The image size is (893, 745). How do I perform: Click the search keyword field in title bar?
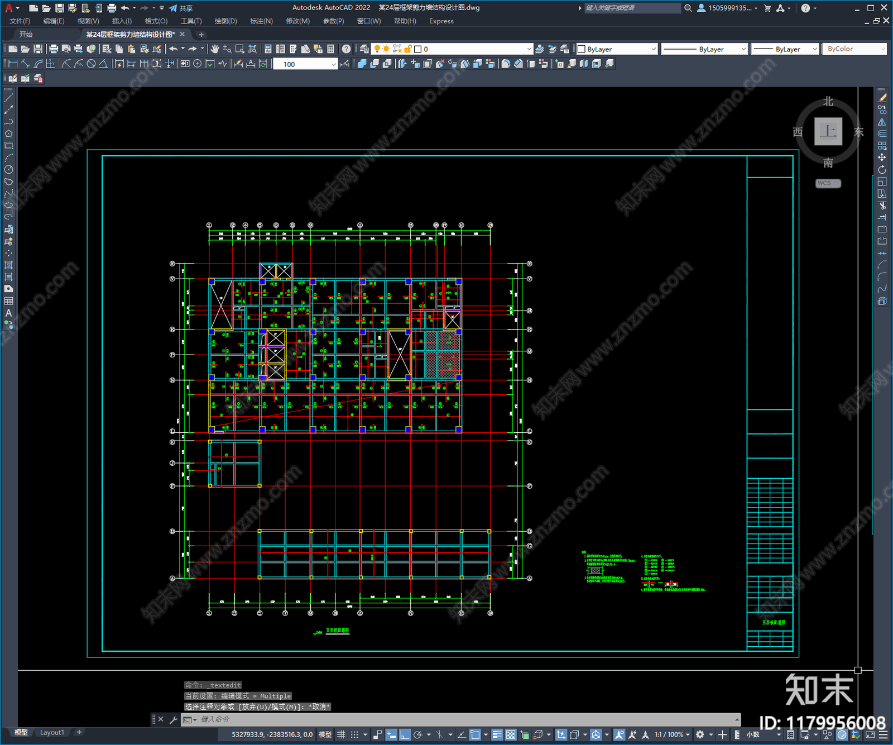point(632,8)
